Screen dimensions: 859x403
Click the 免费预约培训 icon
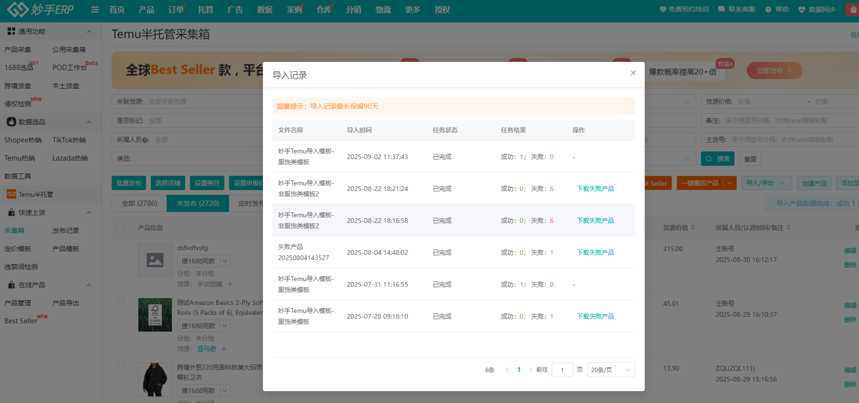point(662,10)
